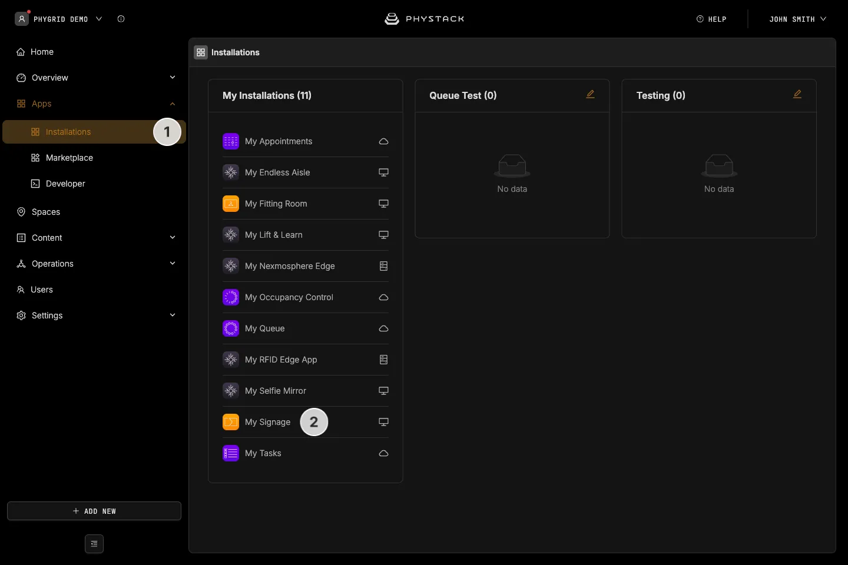The image size is (848, 565).
Task: Edit the Testing group
Action: point(797,94)
